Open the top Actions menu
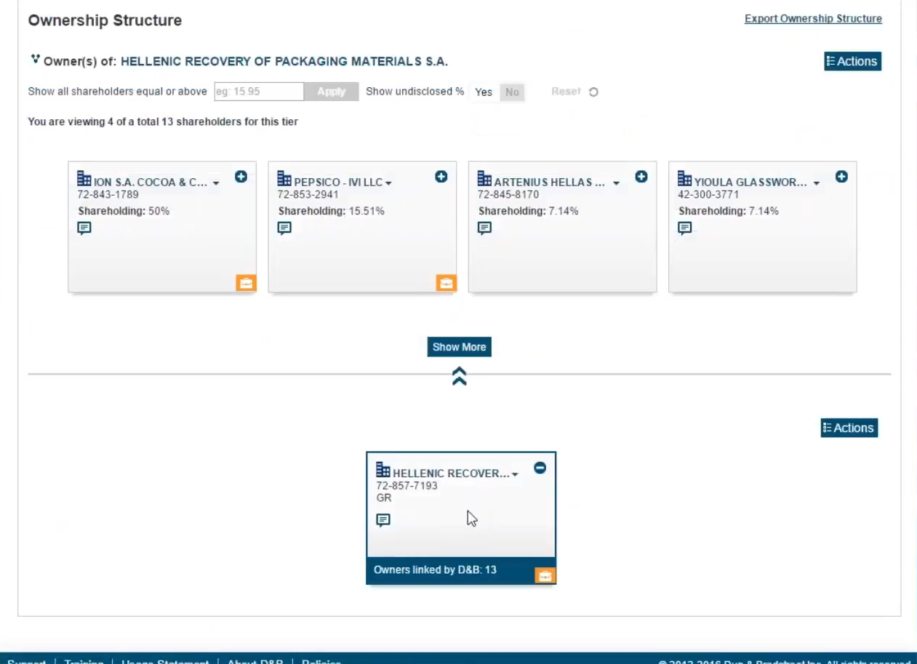 tap(852, 62)
